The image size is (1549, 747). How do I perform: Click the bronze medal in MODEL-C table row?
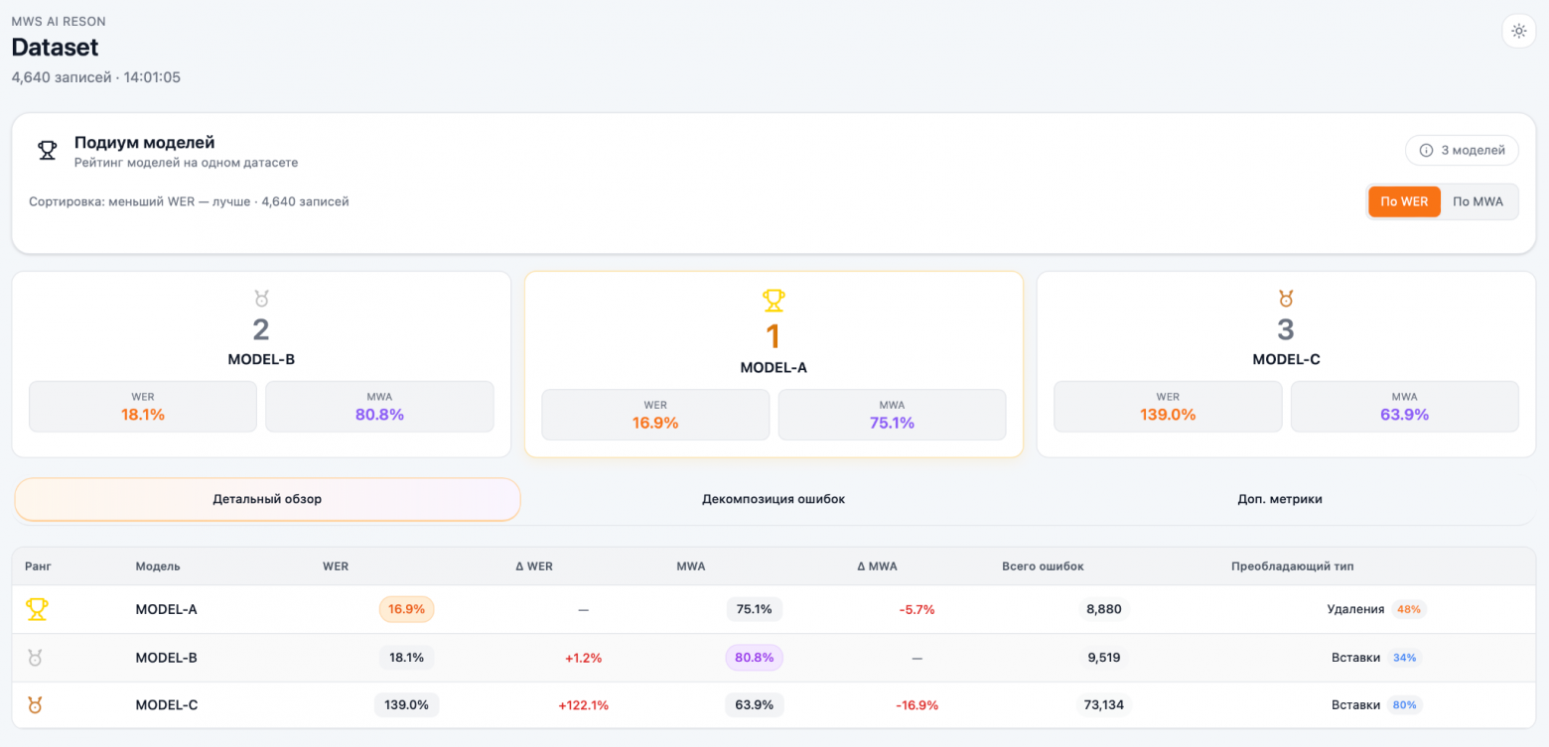[36, 705]
